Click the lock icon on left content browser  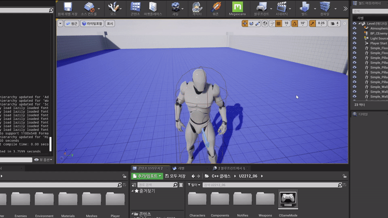pyautogui.click(x=124, y=176)
